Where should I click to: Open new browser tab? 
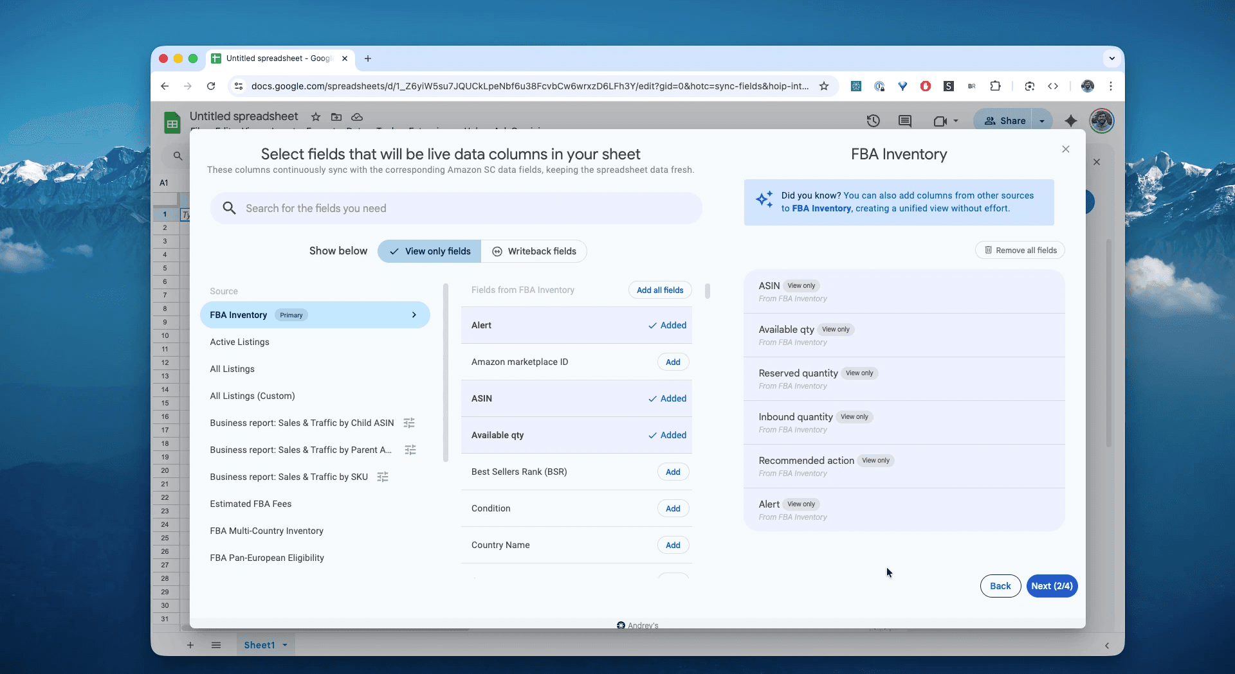(368, 58)
